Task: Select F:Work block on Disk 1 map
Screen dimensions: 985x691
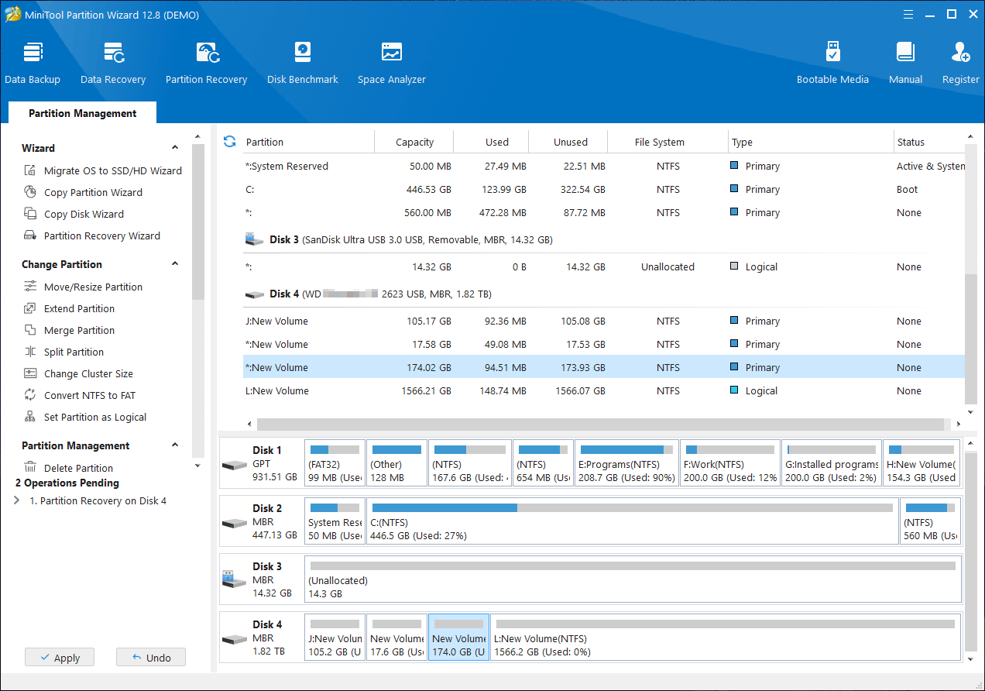Action: coord(730,463)
